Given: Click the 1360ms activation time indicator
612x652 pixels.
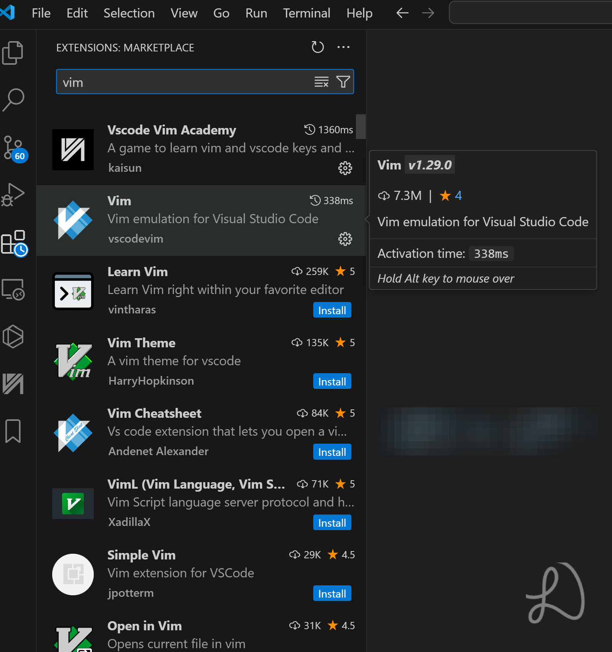Looking at the screenshot, I should pos(328,130).
